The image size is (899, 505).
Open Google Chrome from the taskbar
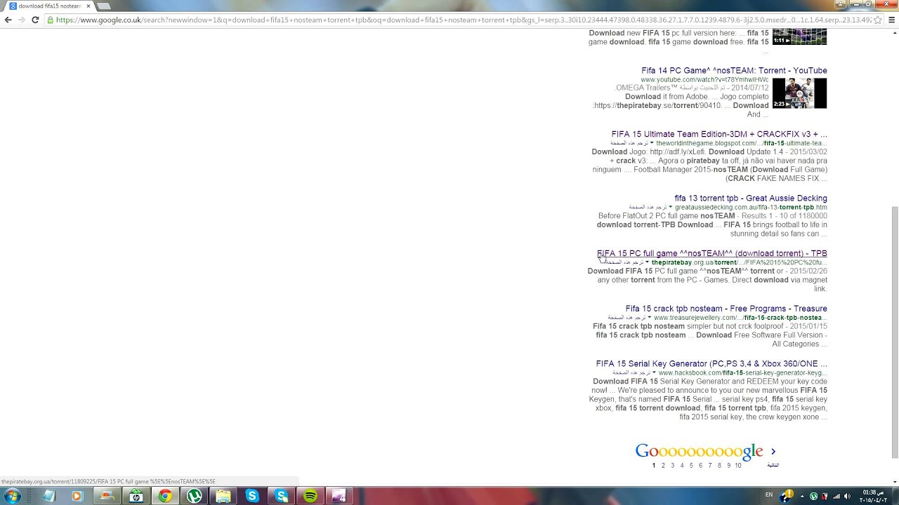tap(165, 496)
